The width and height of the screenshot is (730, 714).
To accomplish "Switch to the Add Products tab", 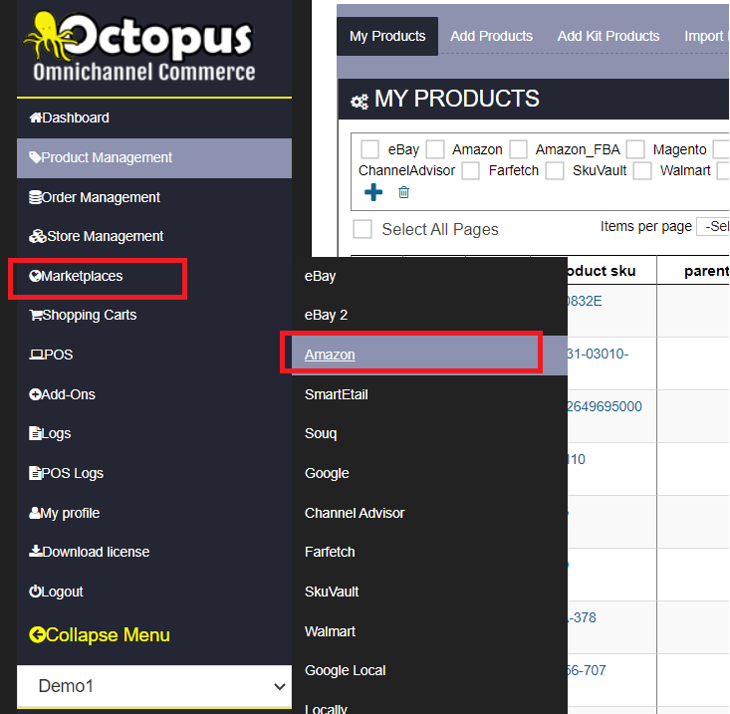I will click(491, 36).
